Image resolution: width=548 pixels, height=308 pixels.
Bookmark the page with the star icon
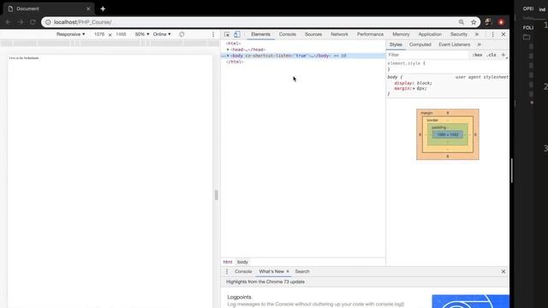pyautogui.click(x=474, y=22)
